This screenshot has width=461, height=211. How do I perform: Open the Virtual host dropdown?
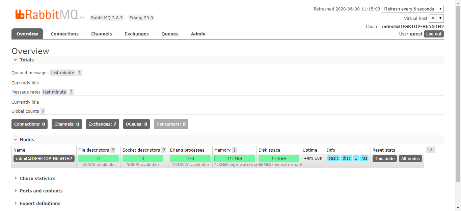click(436, 18)
